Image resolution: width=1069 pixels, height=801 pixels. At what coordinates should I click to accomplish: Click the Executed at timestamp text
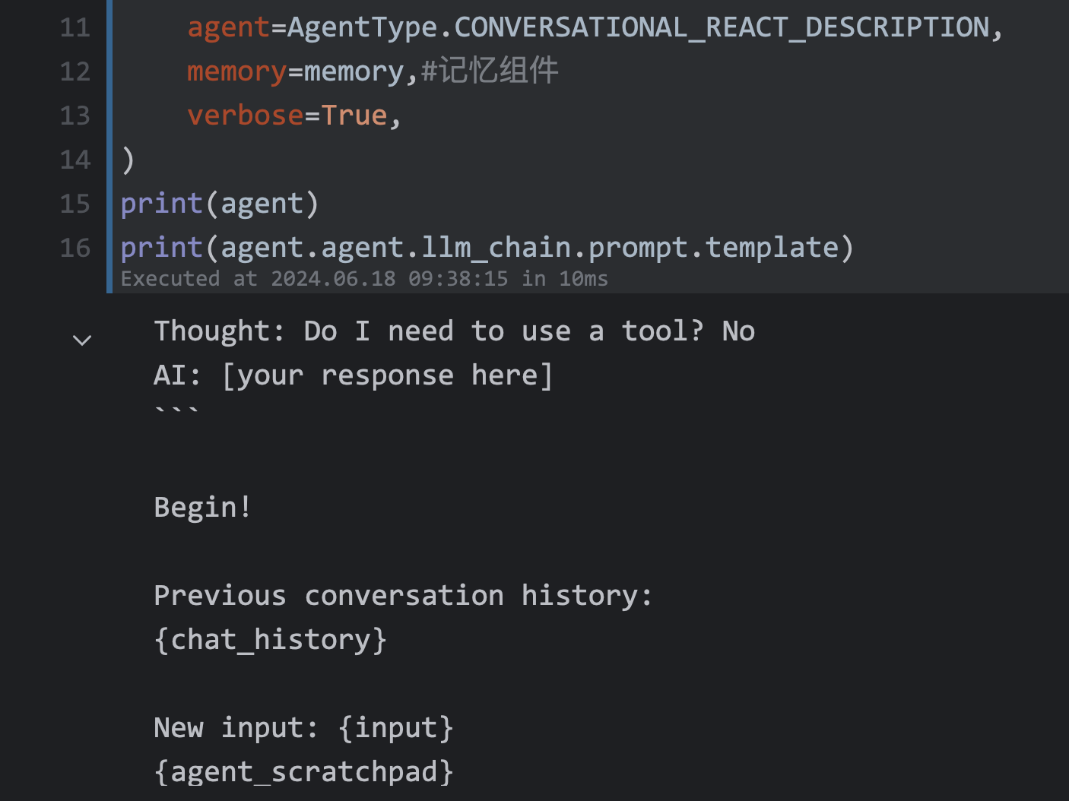pos(363,279)
